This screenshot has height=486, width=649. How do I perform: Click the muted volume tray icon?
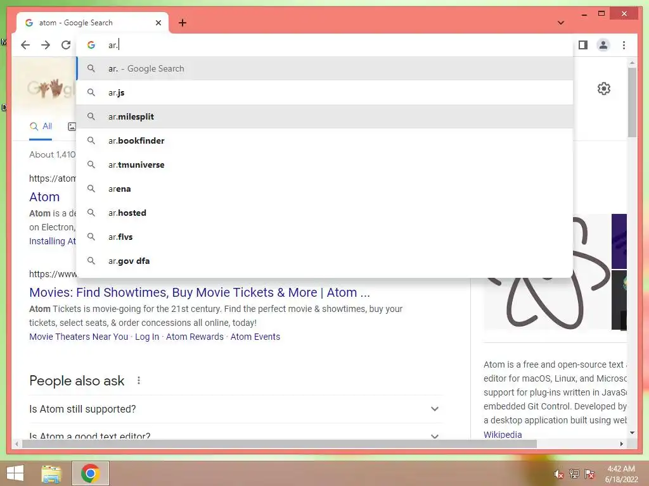559,474
